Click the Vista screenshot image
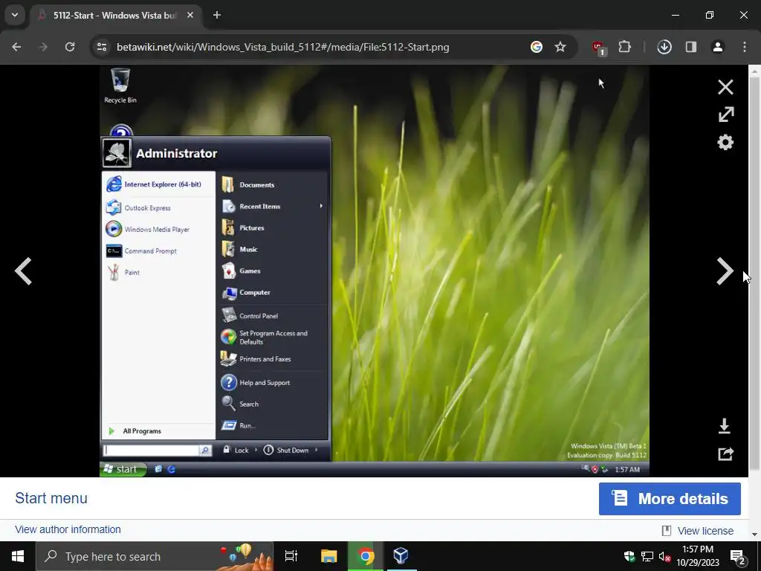Viewport: 761px width, 571px height. coord(375,271)
